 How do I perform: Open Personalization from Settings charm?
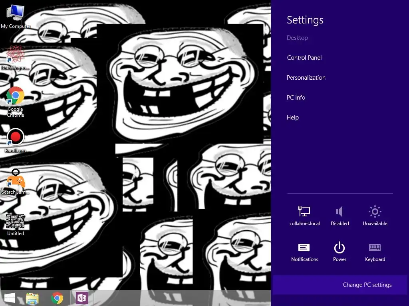306,78
